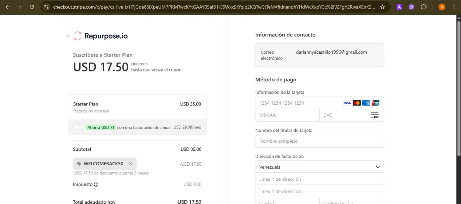Click the 'USD 29.08/mes' annual price
Image resolution: width=461 pixels, height=204 pixels.
coord(187,127)
